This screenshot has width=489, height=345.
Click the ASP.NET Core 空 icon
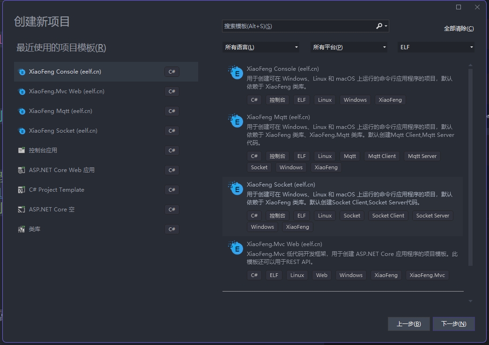(x=22, y=210)
